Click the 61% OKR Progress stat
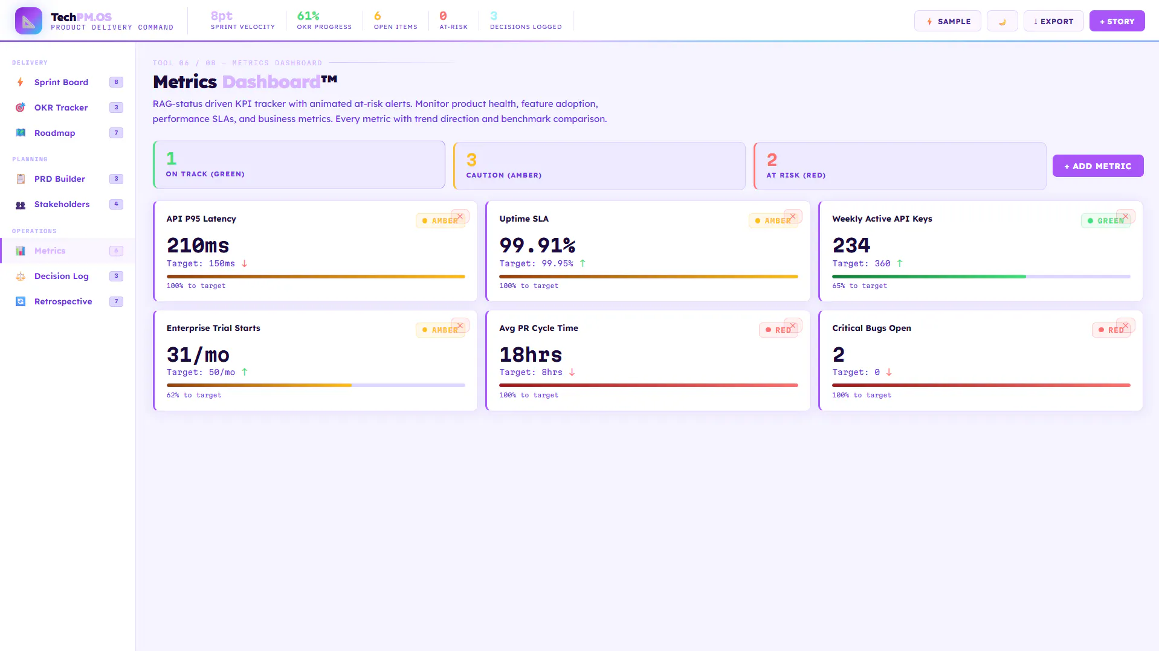Image resolution: width=1159 pixels, height=651 pixels. tap(324, 20)
